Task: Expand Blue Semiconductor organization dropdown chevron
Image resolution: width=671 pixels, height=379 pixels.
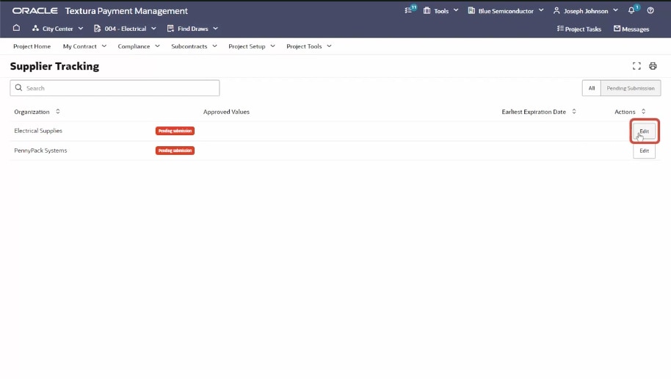Action: tap(541, 10)
